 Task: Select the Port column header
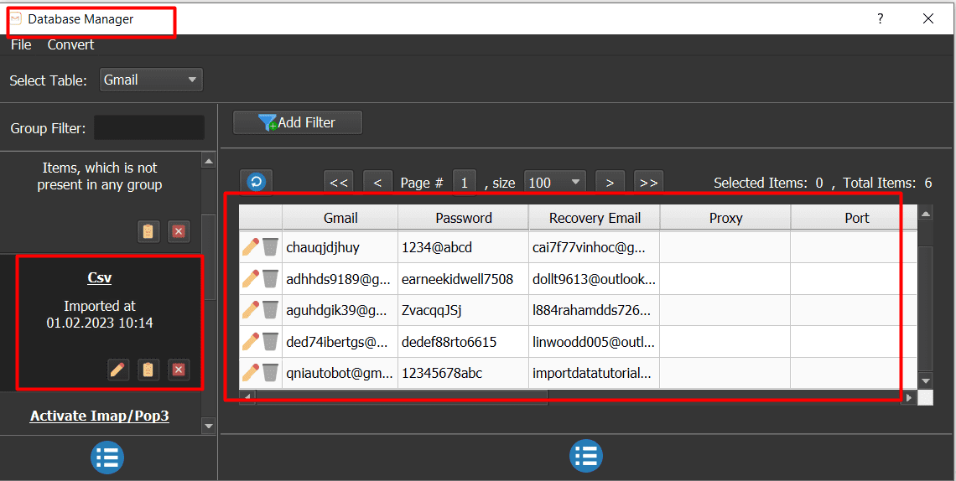[854, 218]
